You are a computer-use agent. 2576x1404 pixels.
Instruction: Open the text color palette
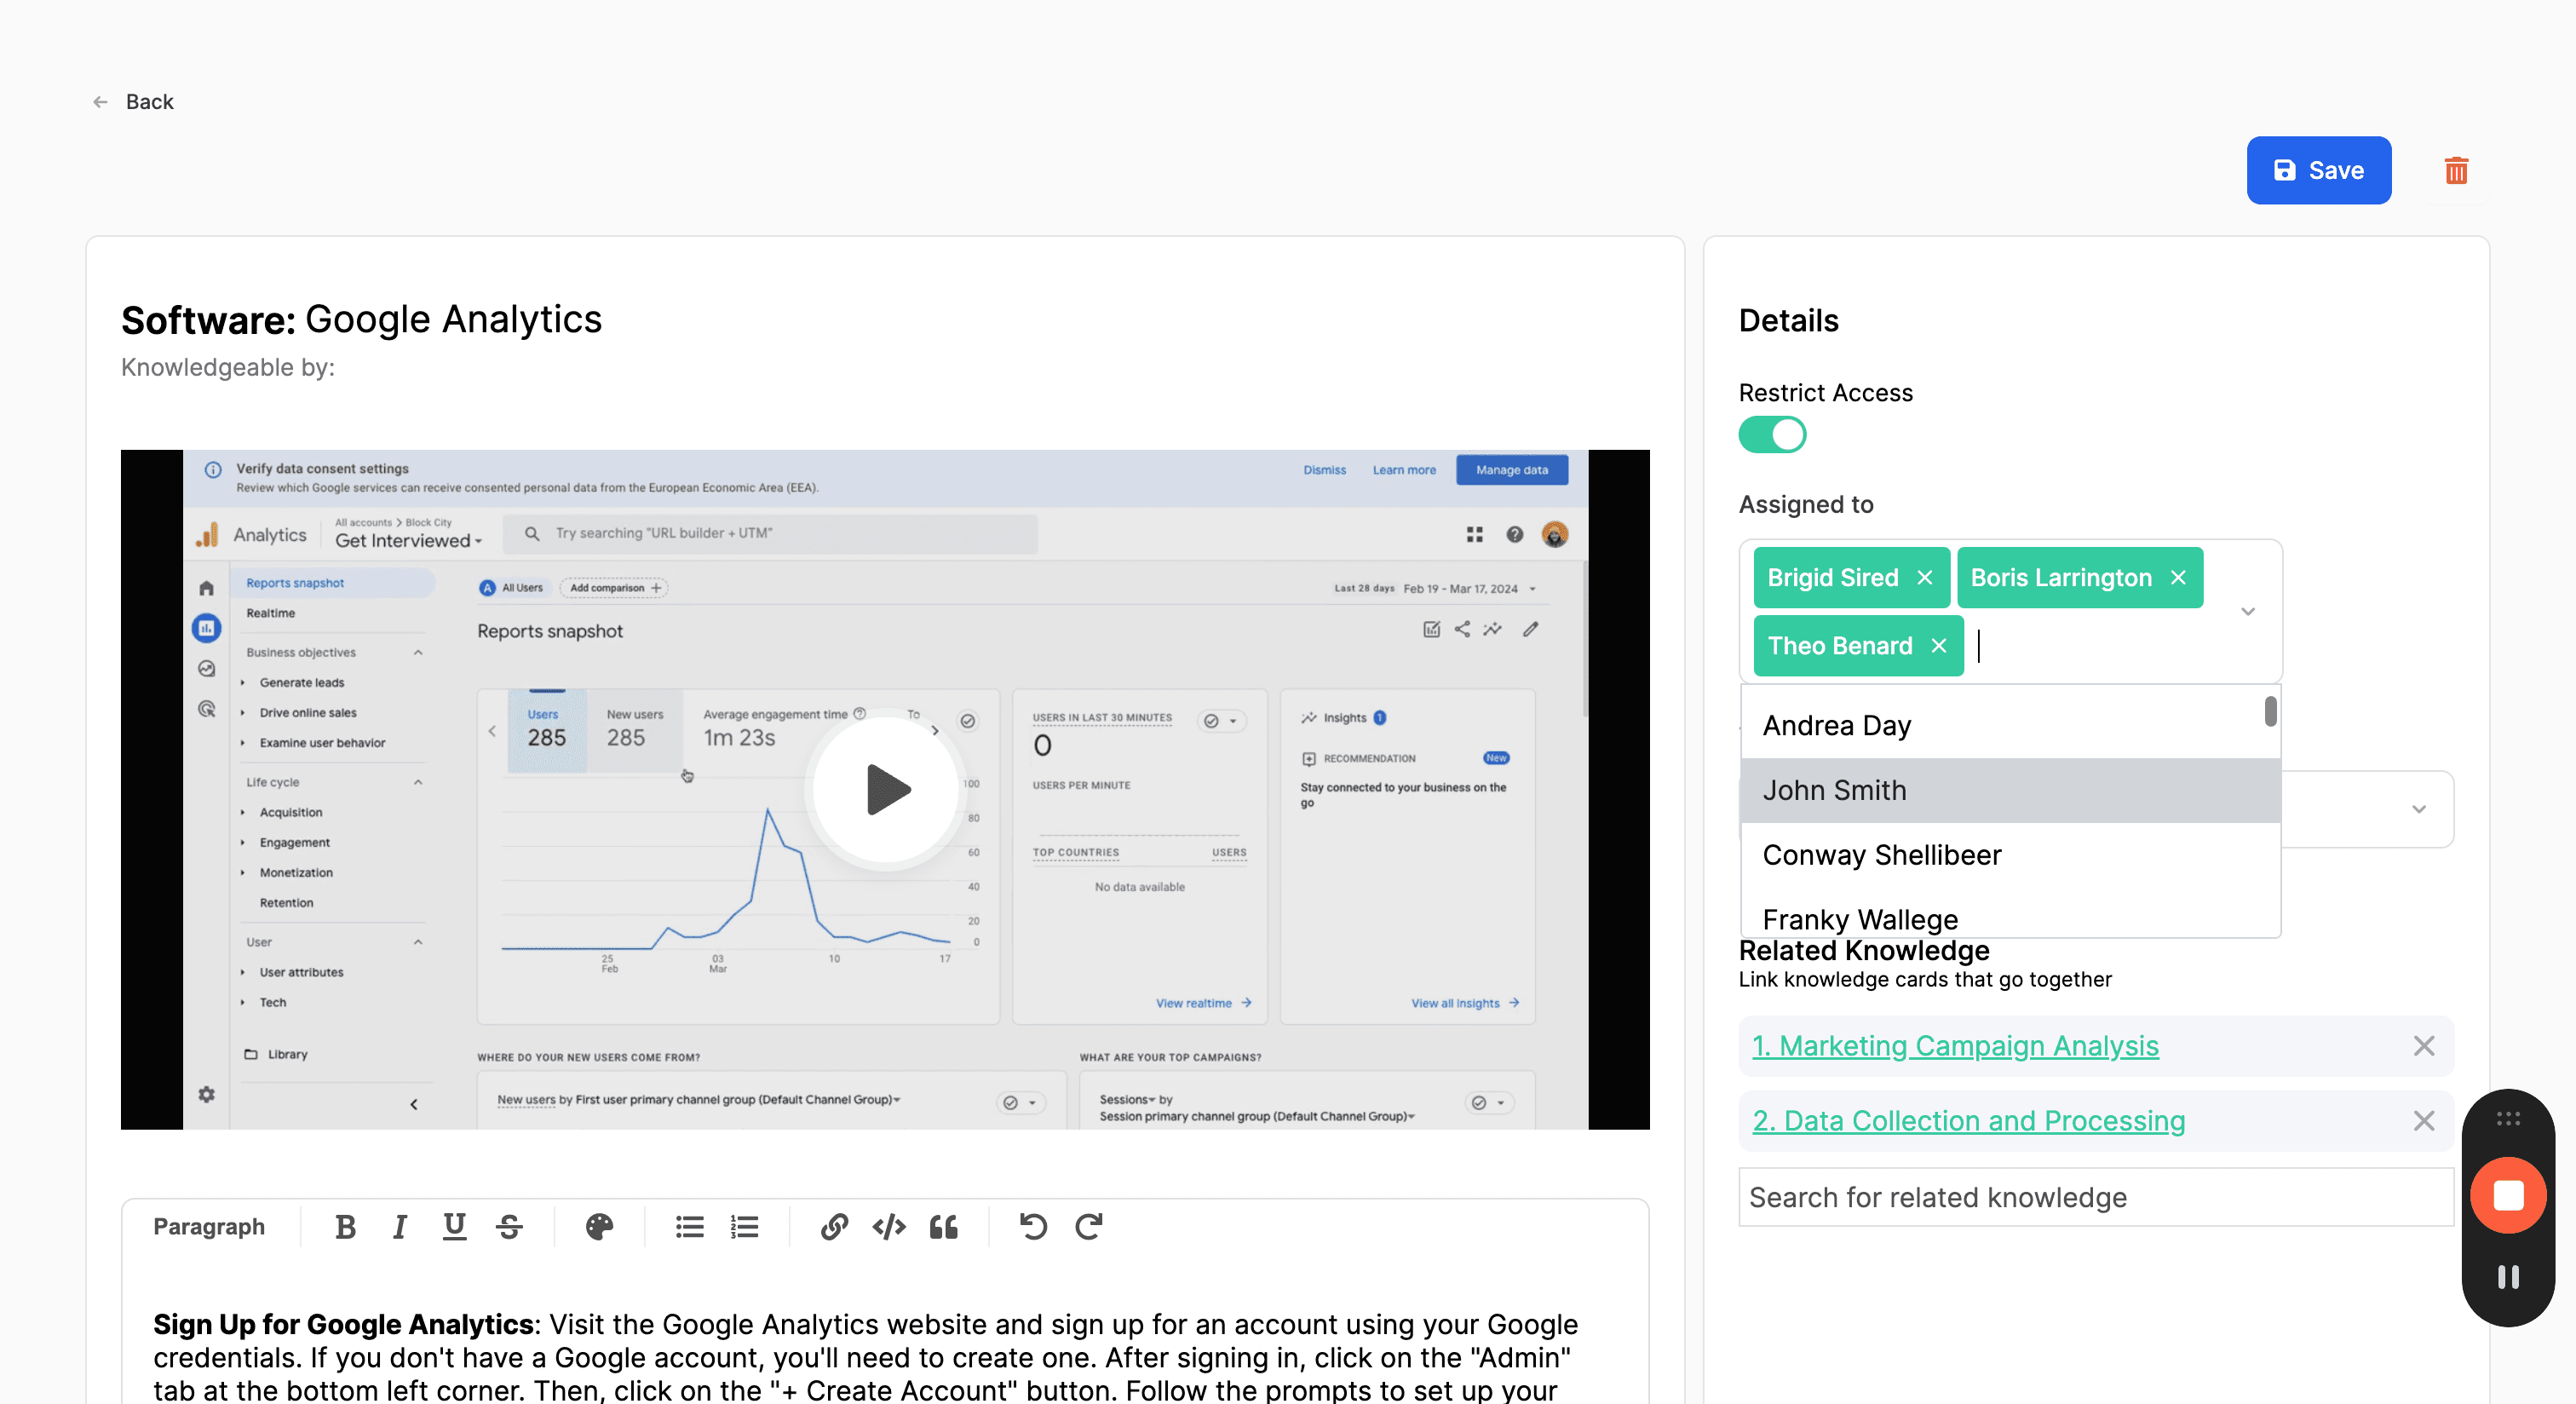(599, 1226)
